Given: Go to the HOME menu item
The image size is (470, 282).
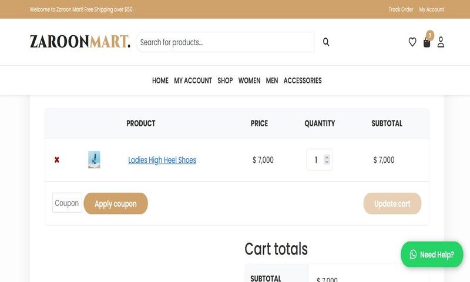Looking at the screenshot, I should tap(160, 80).
